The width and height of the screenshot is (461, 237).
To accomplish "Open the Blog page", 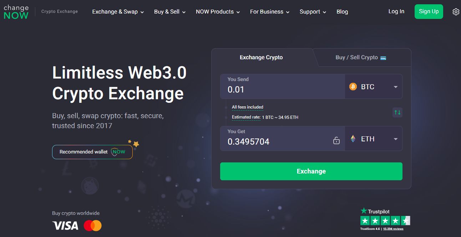I will click(x=342, y=12).
